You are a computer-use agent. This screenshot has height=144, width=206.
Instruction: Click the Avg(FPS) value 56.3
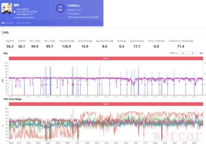click(x=10, y=46)
